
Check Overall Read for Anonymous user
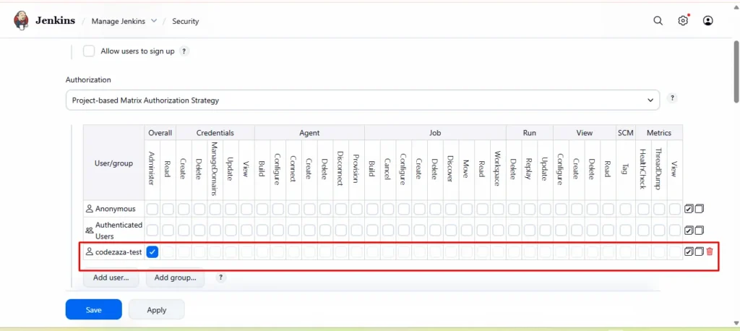pos(168,209)
